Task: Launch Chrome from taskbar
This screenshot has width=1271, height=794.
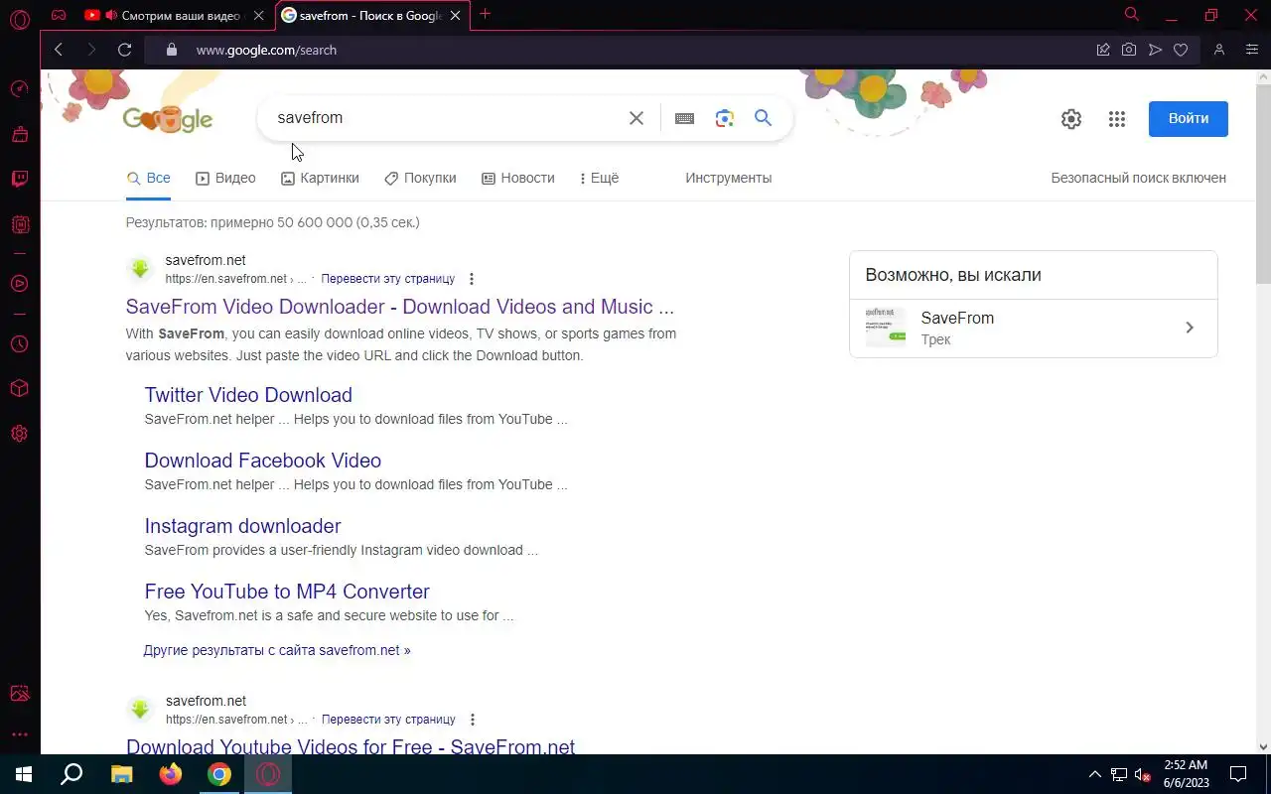Action: click(x=219, y=774)
